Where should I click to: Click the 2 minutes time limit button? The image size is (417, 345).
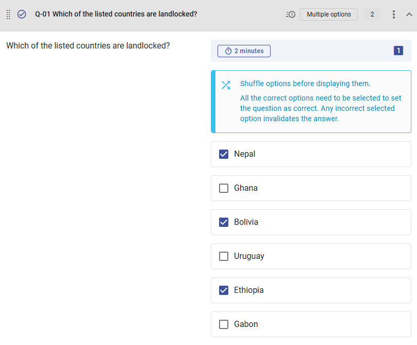coord(244,51)
